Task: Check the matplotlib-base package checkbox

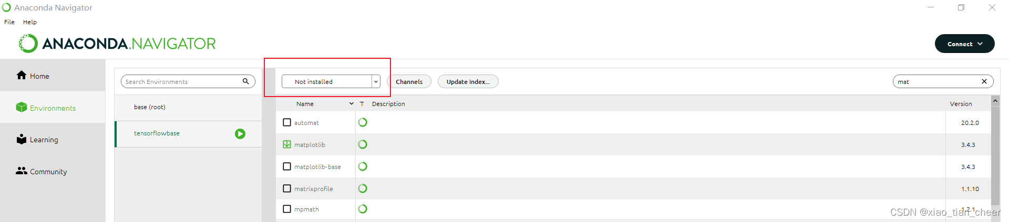Action: 287,166
